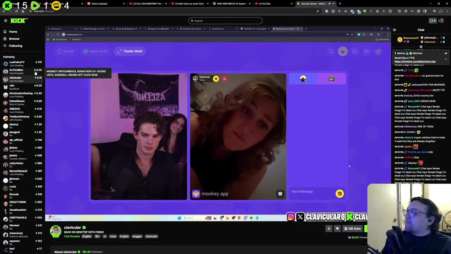Click the magnifier icon in the streamed app
The height and width of the screenshot is (254, 451).
[x=331, y=52]
